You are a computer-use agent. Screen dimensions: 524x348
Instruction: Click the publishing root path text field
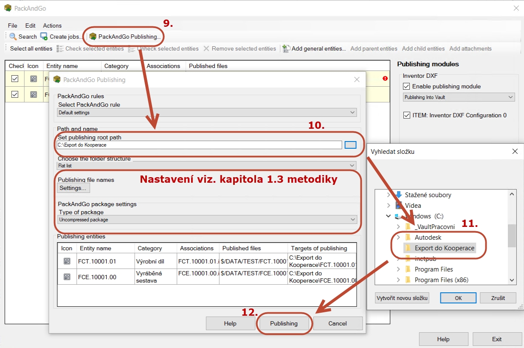[x=199, y=145]
